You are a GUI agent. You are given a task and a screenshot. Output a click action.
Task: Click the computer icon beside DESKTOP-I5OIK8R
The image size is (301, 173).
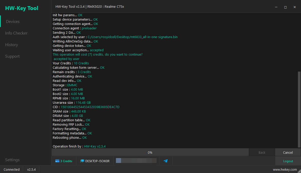click(x=82, y=161)
